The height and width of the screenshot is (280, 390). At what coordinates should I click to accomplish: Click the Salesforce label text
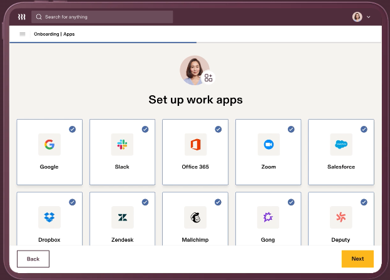tap(341, 167)
